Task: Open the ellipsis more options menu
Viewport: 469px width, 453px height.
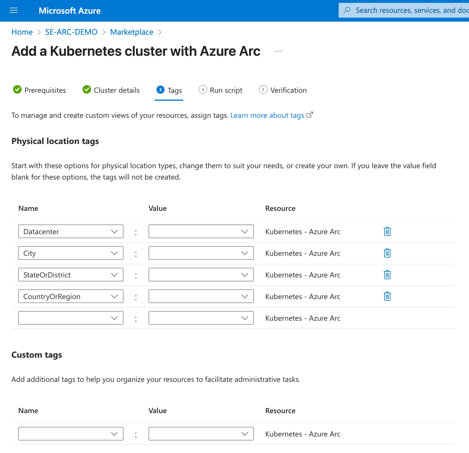Action: [x=279, y=52]
